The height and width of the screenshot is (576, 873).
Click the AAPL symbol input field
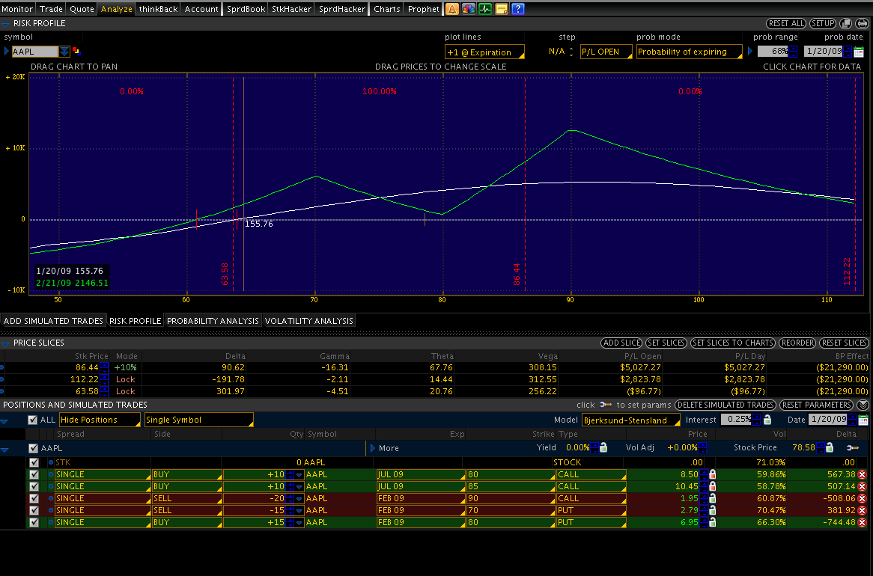click(x=34, y=52)
